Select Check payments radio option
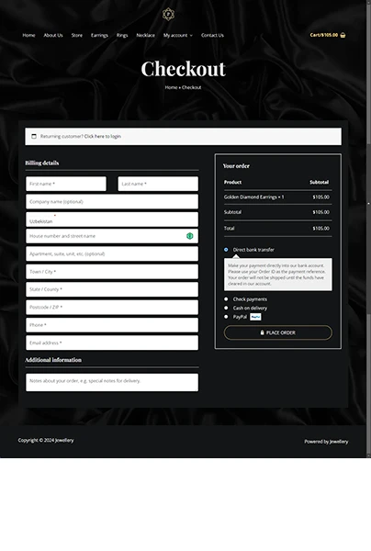371x551 pixels. (x=226, y=299)
